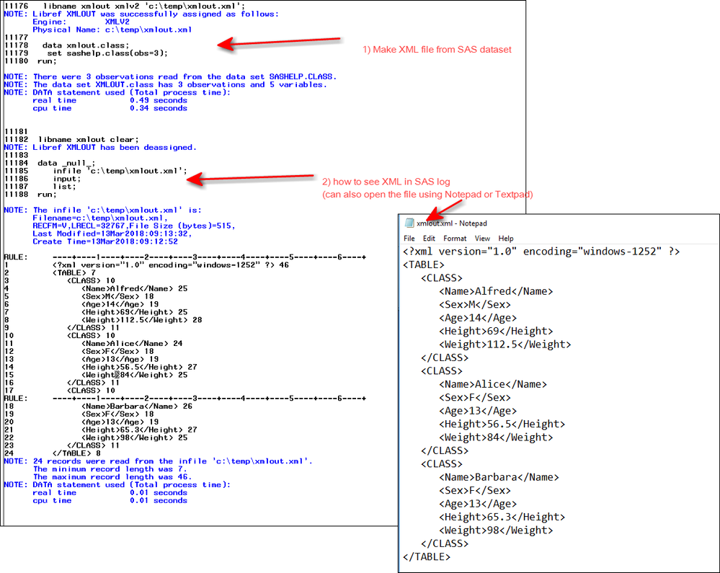Click <Sex>M</Sex> in Notepad

[474, 305]
